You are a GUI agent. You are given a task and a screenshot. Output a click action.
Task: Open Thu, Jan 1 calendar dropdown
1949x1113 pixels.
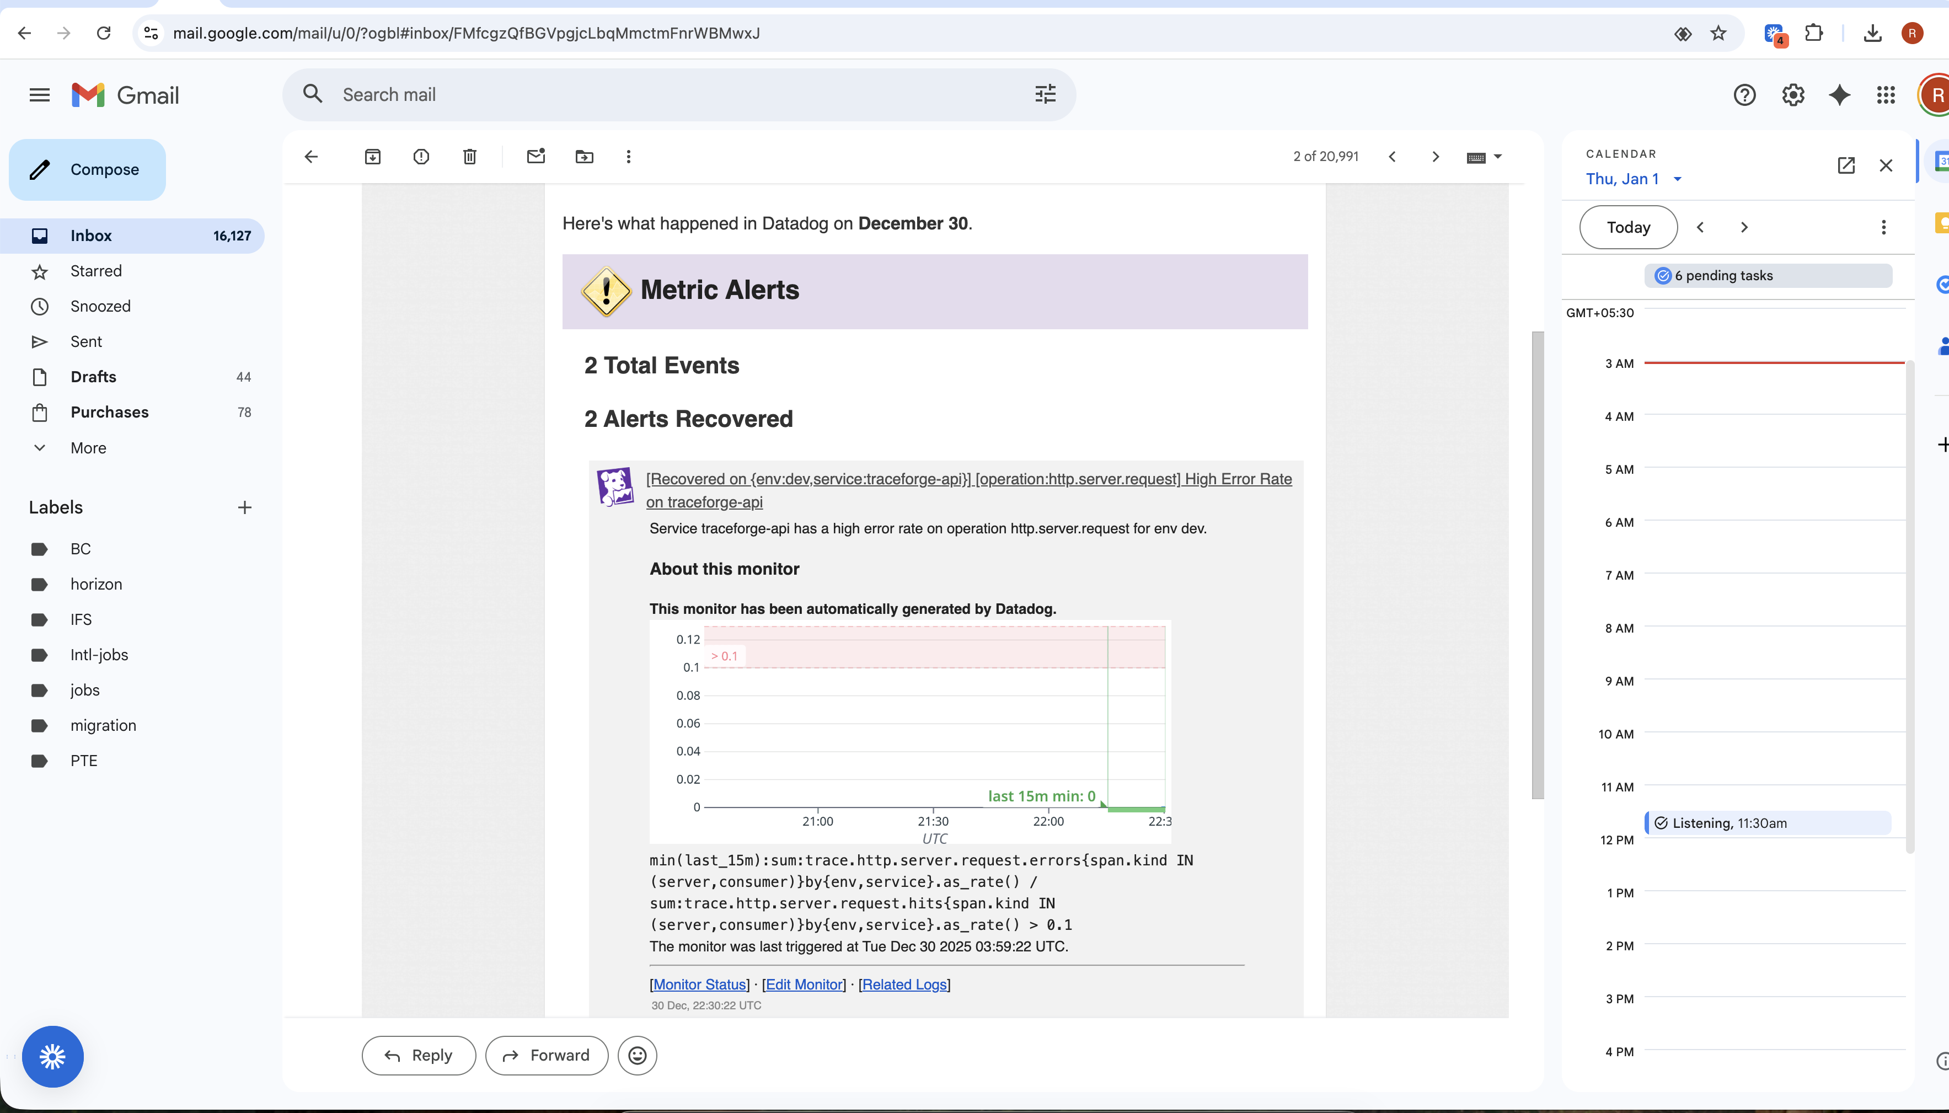coord(1677,179)
